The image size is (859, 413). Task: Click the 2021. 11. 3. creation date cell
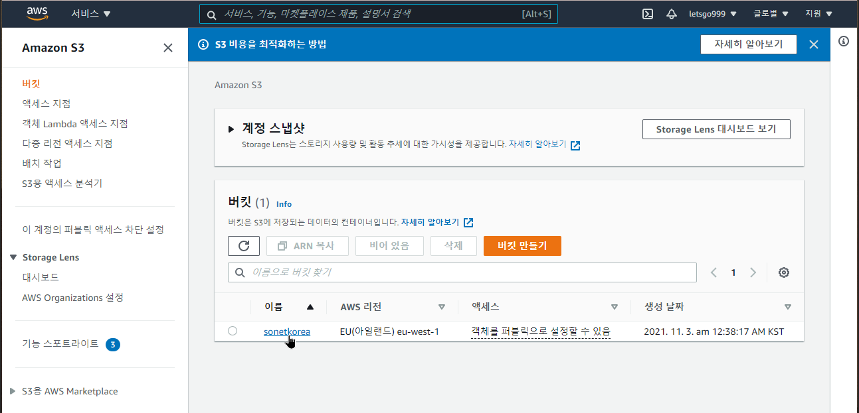714,331
